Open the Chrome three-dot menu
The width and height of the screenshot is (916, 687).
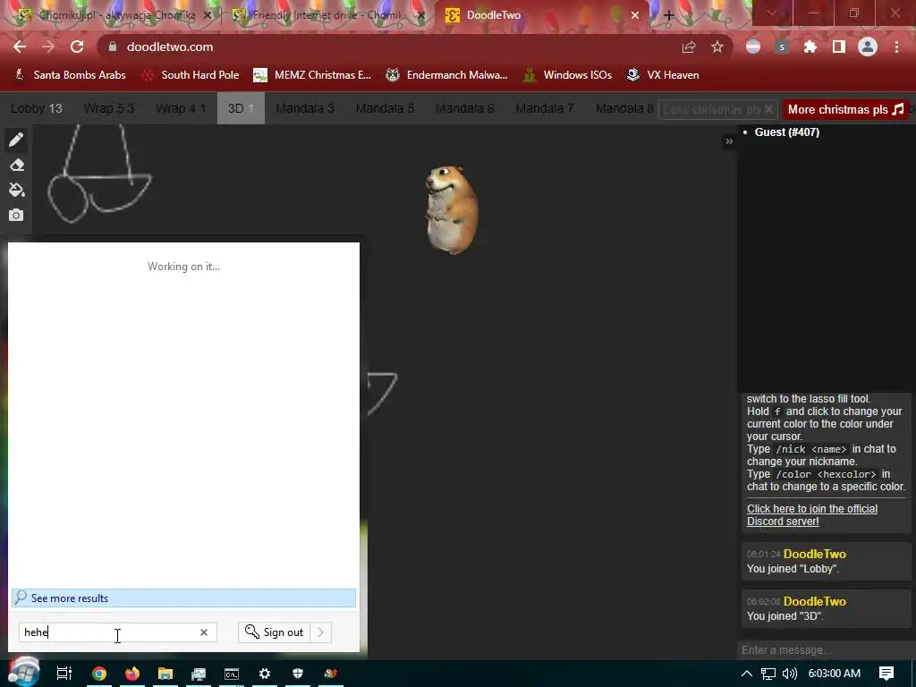click(896, 47)
